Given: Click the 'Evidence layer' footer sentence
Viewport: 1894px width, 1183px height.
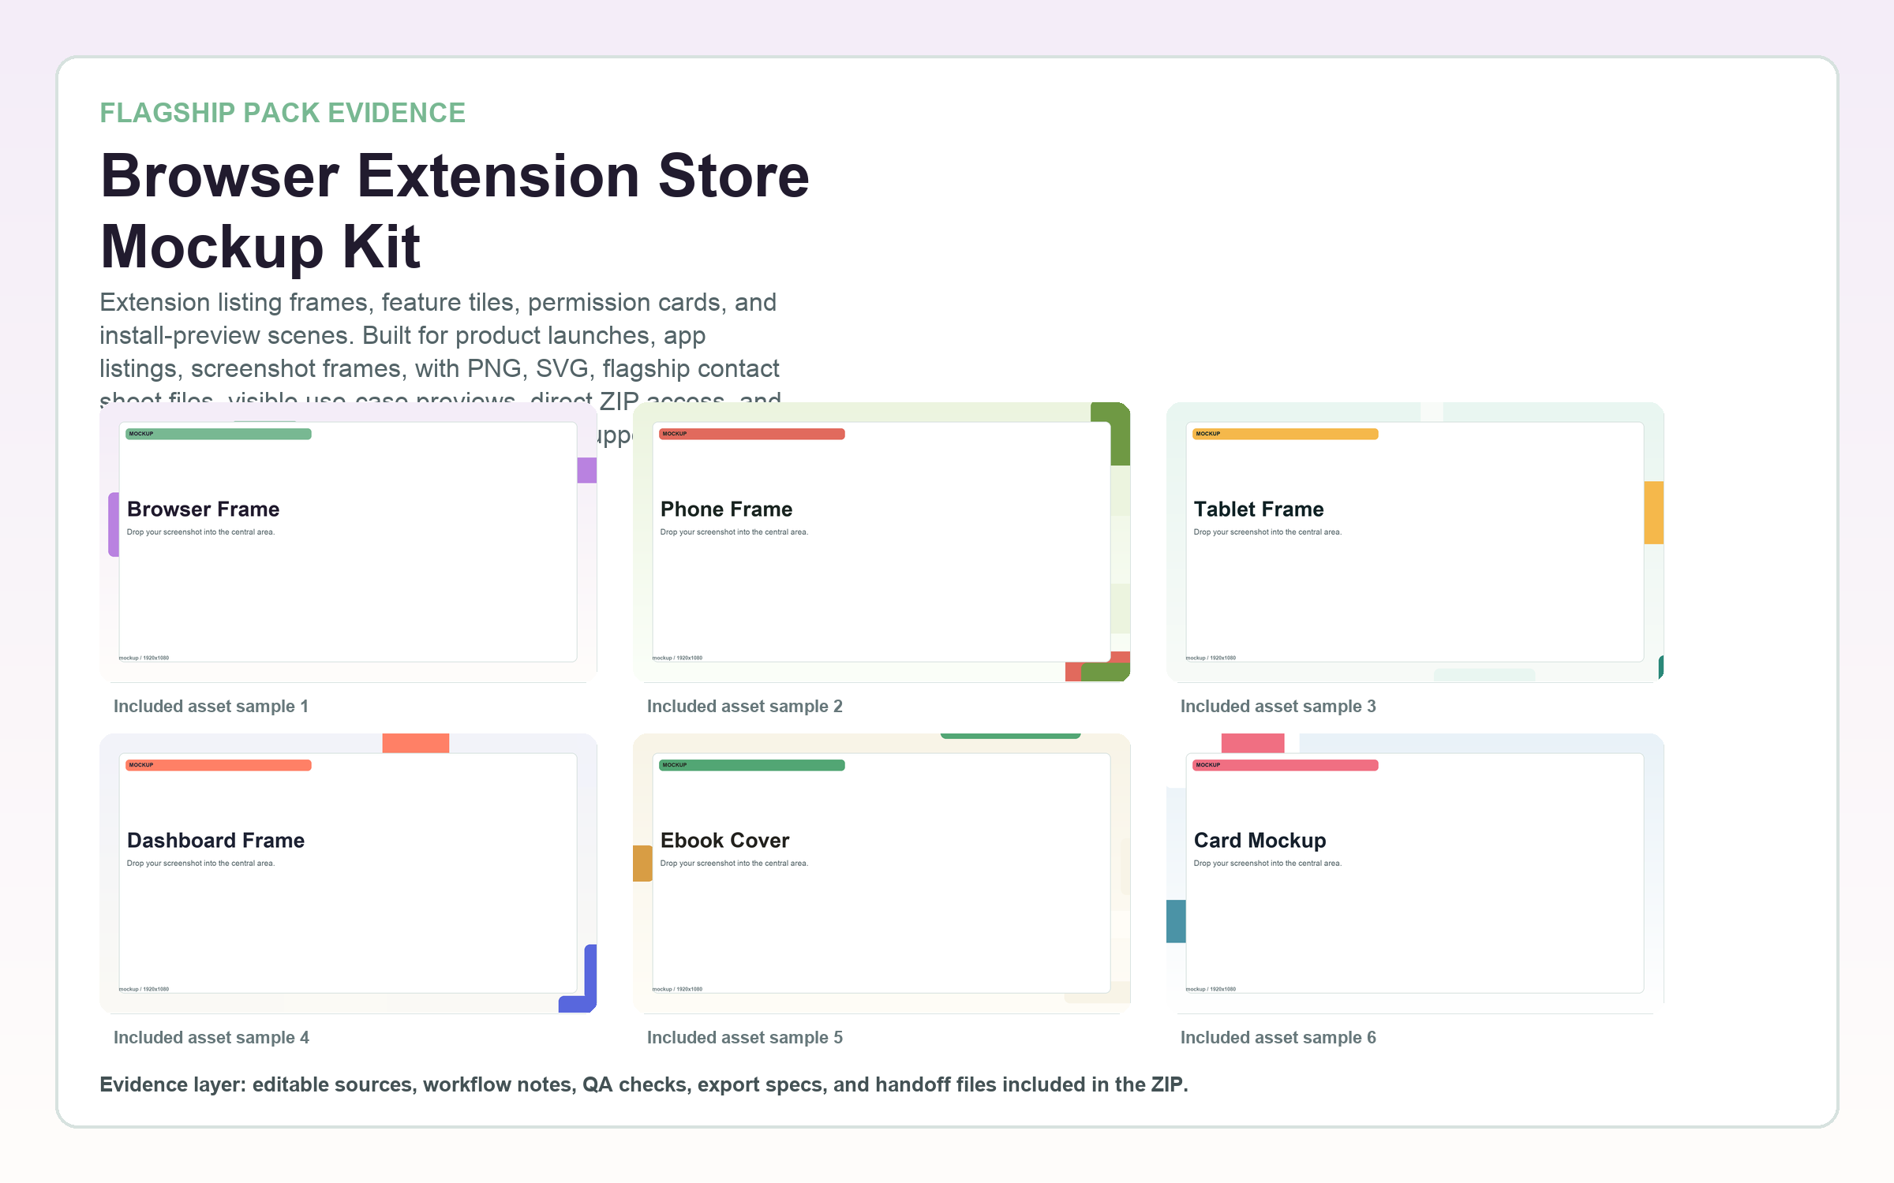Looking at the screenshot, I should pos(643,1085).
